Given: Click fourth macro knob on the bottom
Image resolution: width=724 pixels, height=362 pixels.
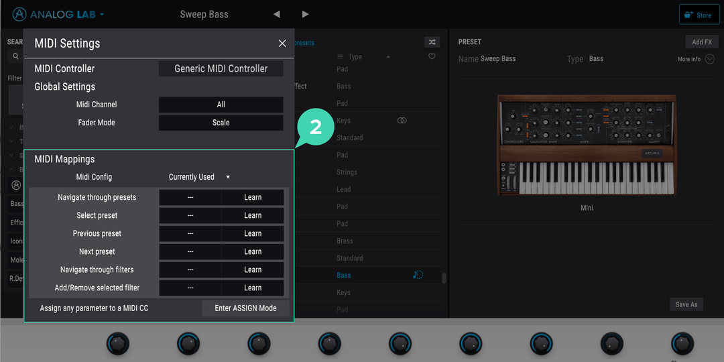Looking at the screenshot, I should coord(330,344).
